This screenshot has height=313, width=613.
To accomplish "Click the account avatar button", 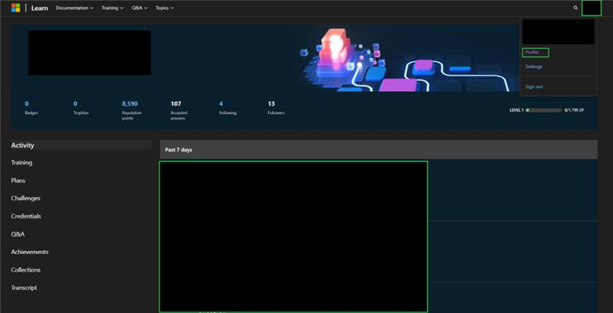I will pyautogui.click(x=591, y=8).
